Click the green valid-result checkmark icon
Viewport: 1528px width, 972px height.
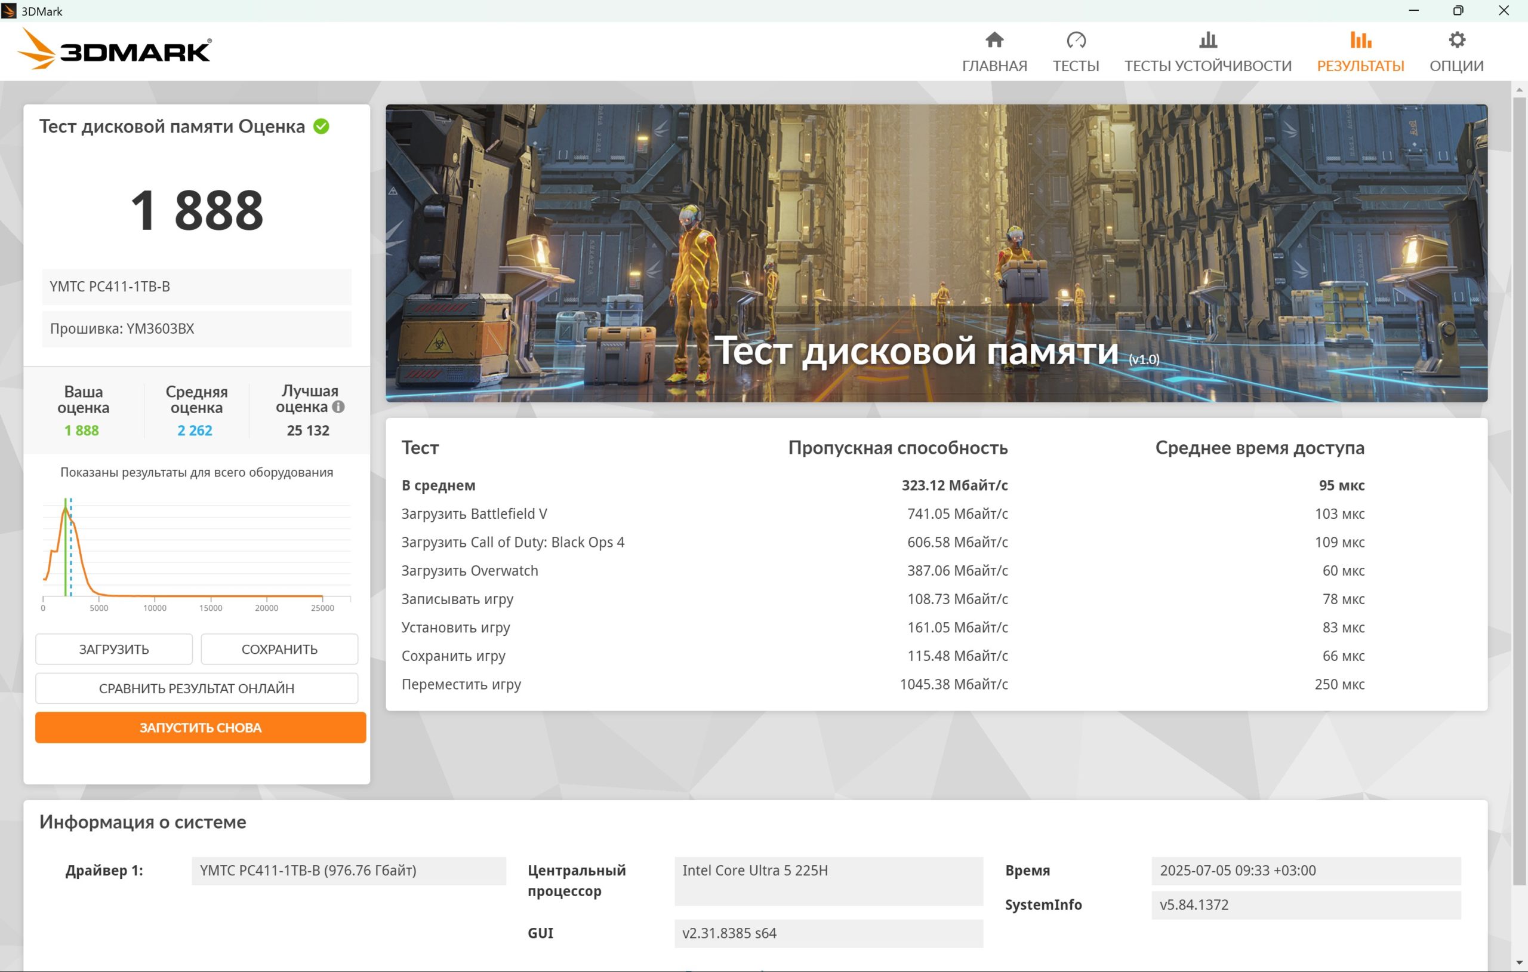pos(322,127)
